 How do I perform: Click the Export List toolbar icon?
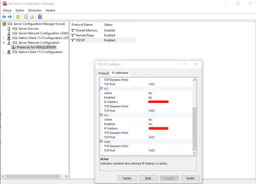pyautogui.click(x=32, y=17)
